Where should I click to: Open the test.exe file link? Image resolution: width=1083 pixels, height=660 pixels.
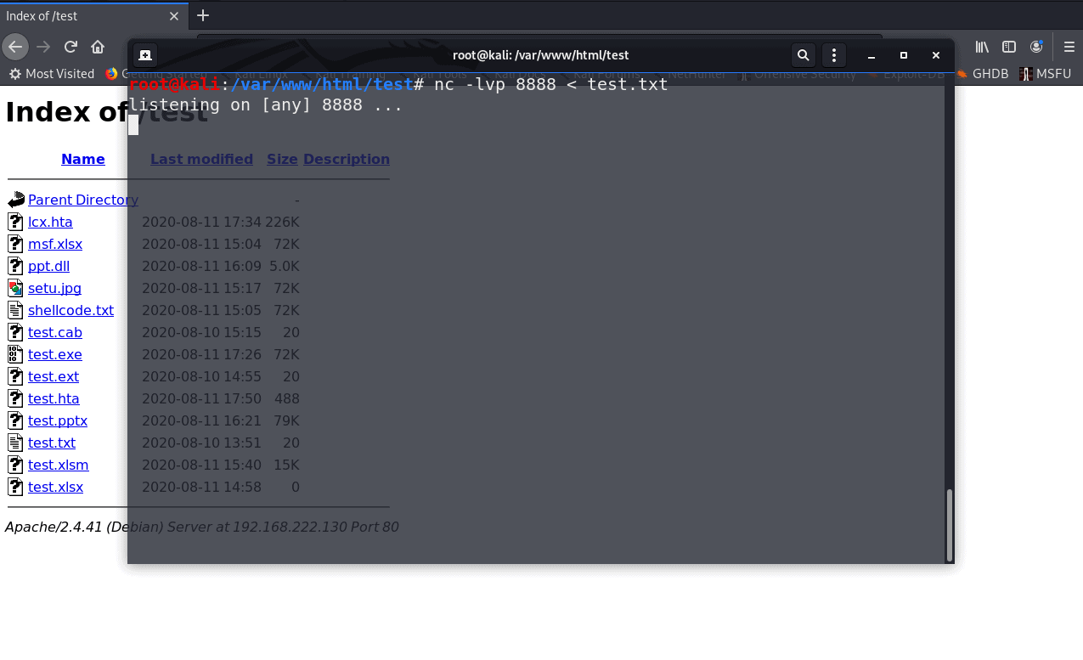pyautogui.click(x=55, y=354)
